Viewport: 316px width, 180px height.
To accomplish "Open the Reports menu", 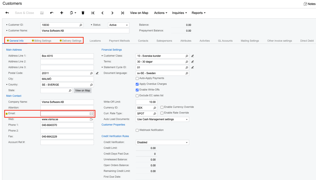I will 198,13.
